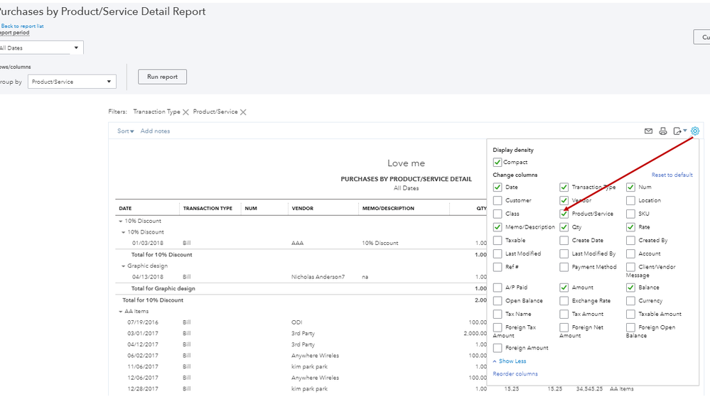Click the print report icon
Viewport: 710px width, 399px height.
point(663,131)
